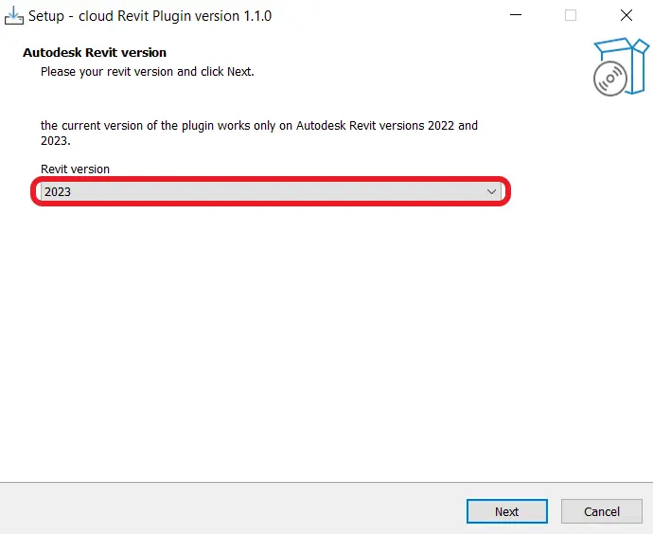Click the 'Revit version' field label
This screenshot has height=534, width=653.
pos(75,169)
